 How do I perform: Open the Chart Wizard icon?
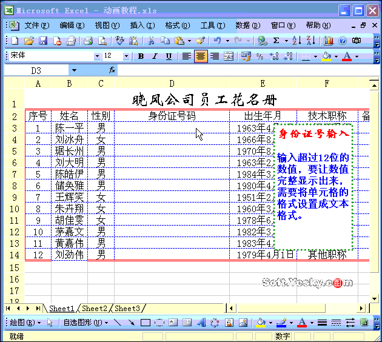328,41
